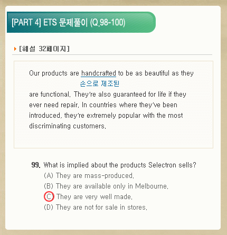
Task: Select option (D) not for sale in stores
Action: click(x=96, y=207)
